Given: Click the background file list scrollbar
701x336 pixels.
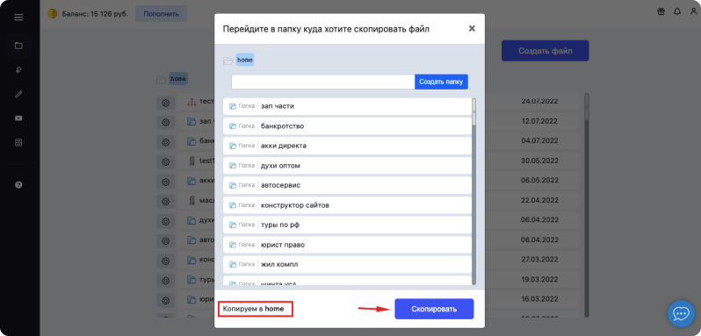Looking at the screenshot, I should [587, 204].
